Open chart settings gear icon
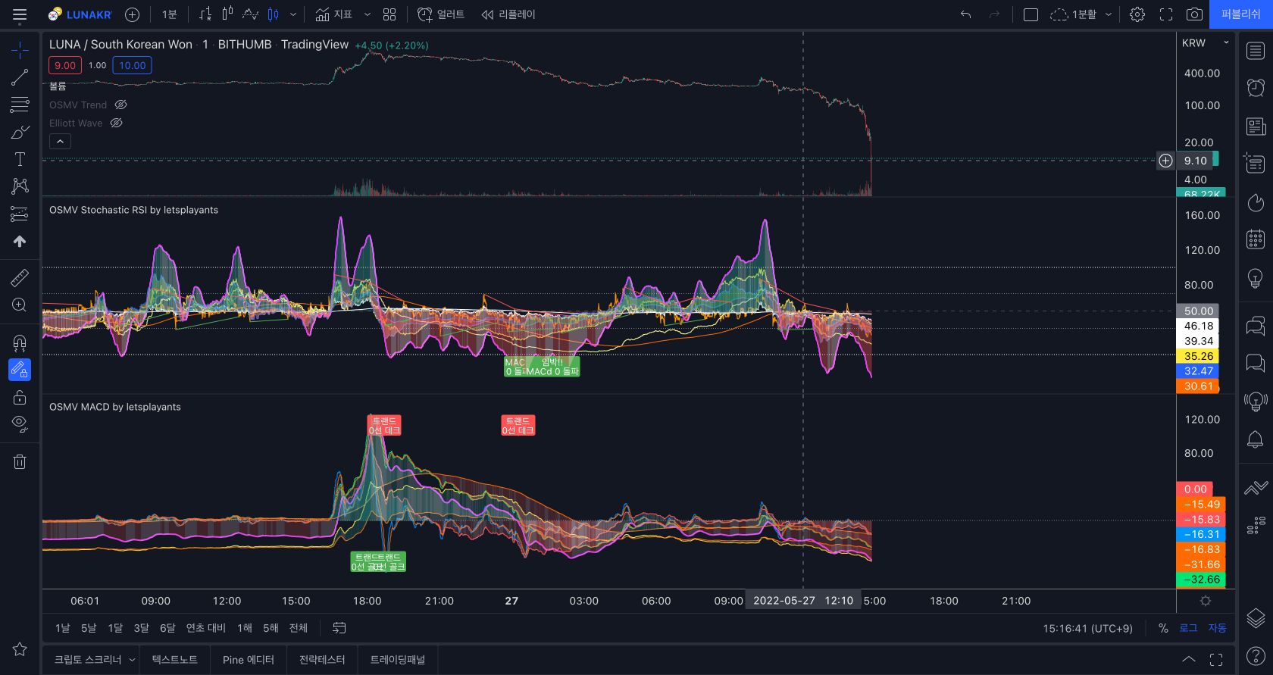This screenshot has width=1273, height=675. coord(1137,14)
